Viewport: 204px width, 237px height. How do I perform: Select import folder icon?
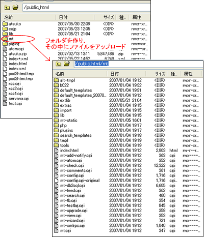[57, 110]
